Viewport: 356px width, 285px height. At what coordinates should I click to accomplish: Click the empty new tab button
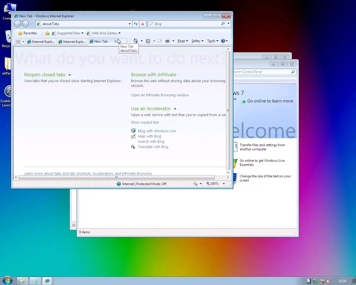123,41
